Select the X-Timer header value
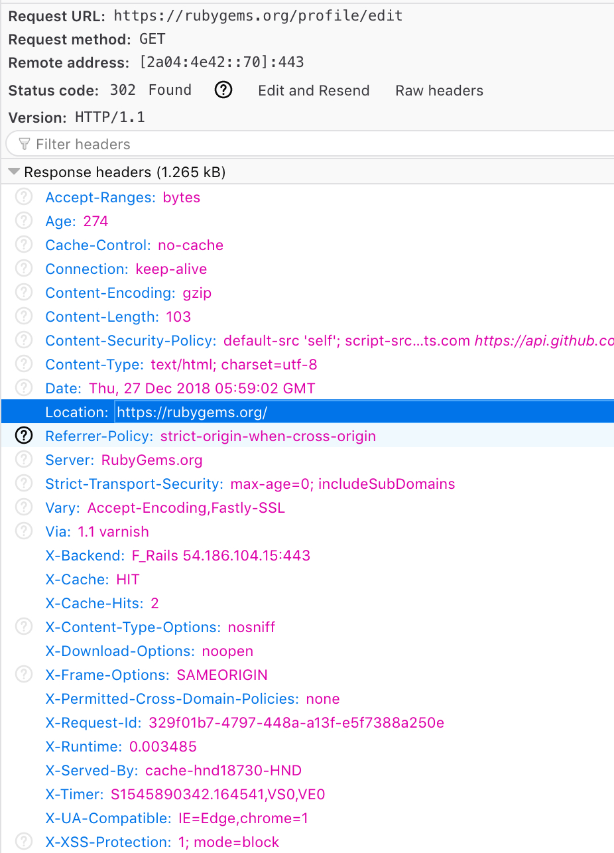 (x=218, y=795)
